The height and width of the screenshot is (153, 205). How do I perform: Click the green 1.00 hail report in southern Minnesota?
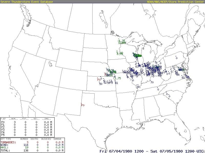pos(120,53)
